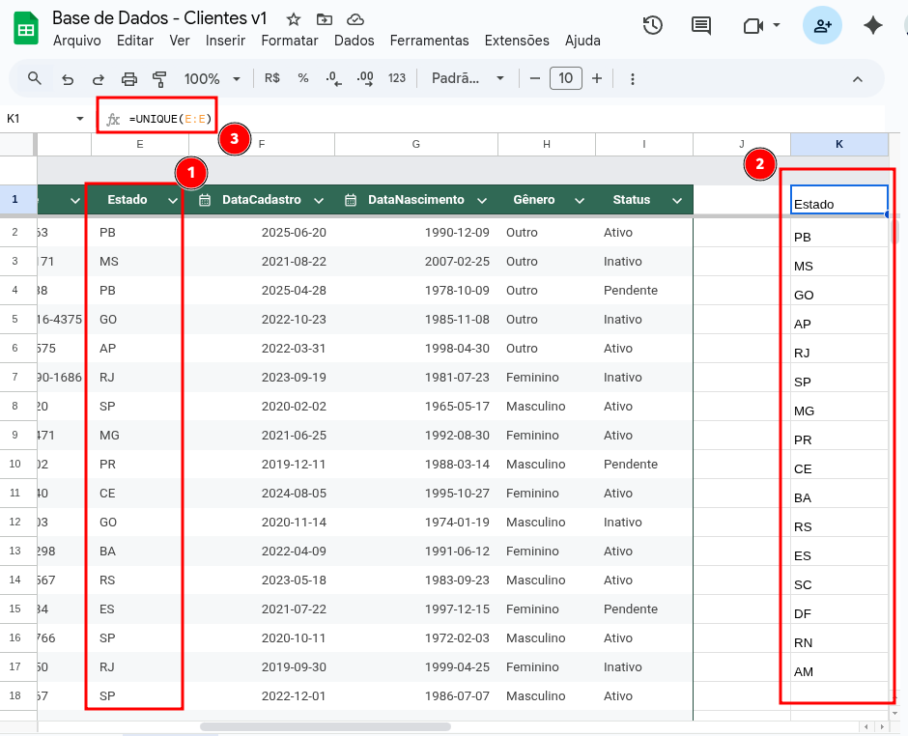
Task: Redo the last action
Action: pos(99,79)
